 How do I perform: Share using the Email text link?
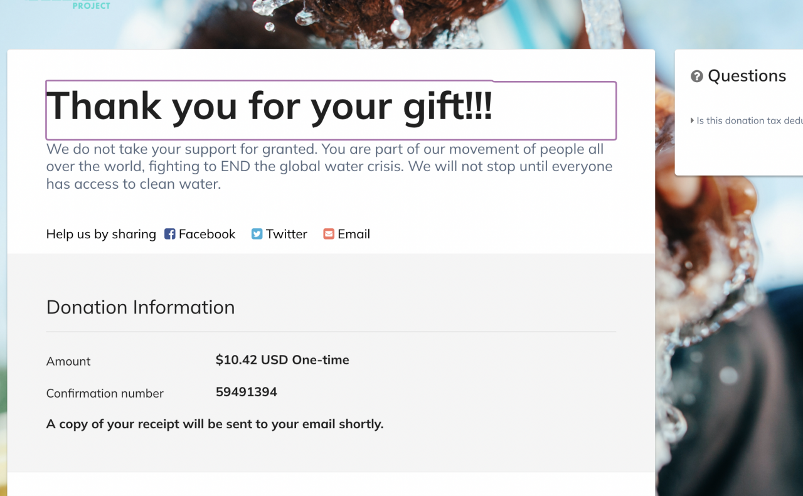pyautogui.click(x=354, y=234)
